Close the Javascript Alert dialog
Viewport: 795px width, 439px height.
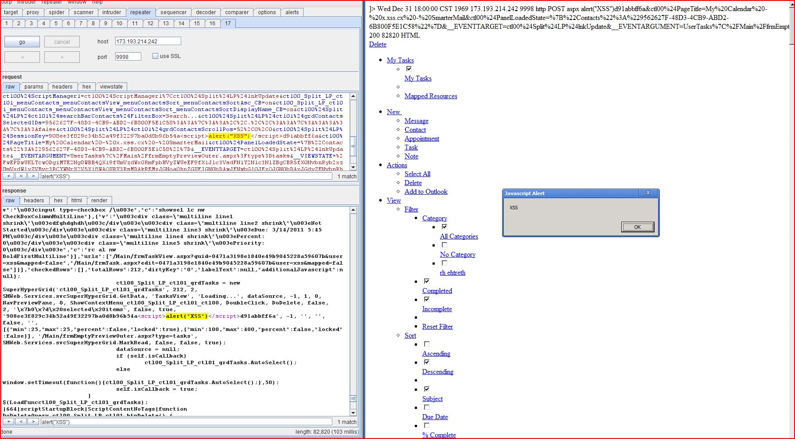pos(648,193)
